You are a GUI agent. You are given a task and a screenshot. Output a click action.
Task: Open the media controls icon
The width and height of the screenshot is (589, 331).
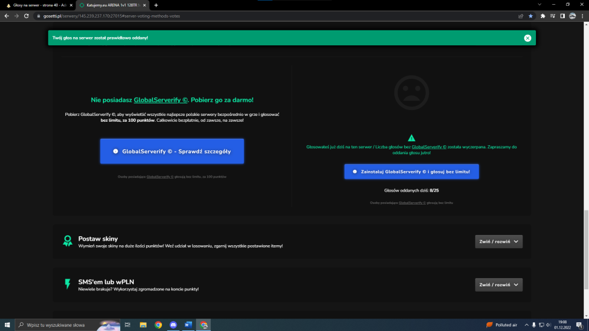(552, 16)
